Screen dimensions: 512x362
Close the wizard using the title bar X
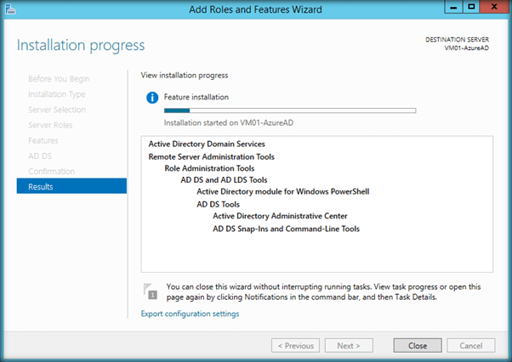click(492, 8)
